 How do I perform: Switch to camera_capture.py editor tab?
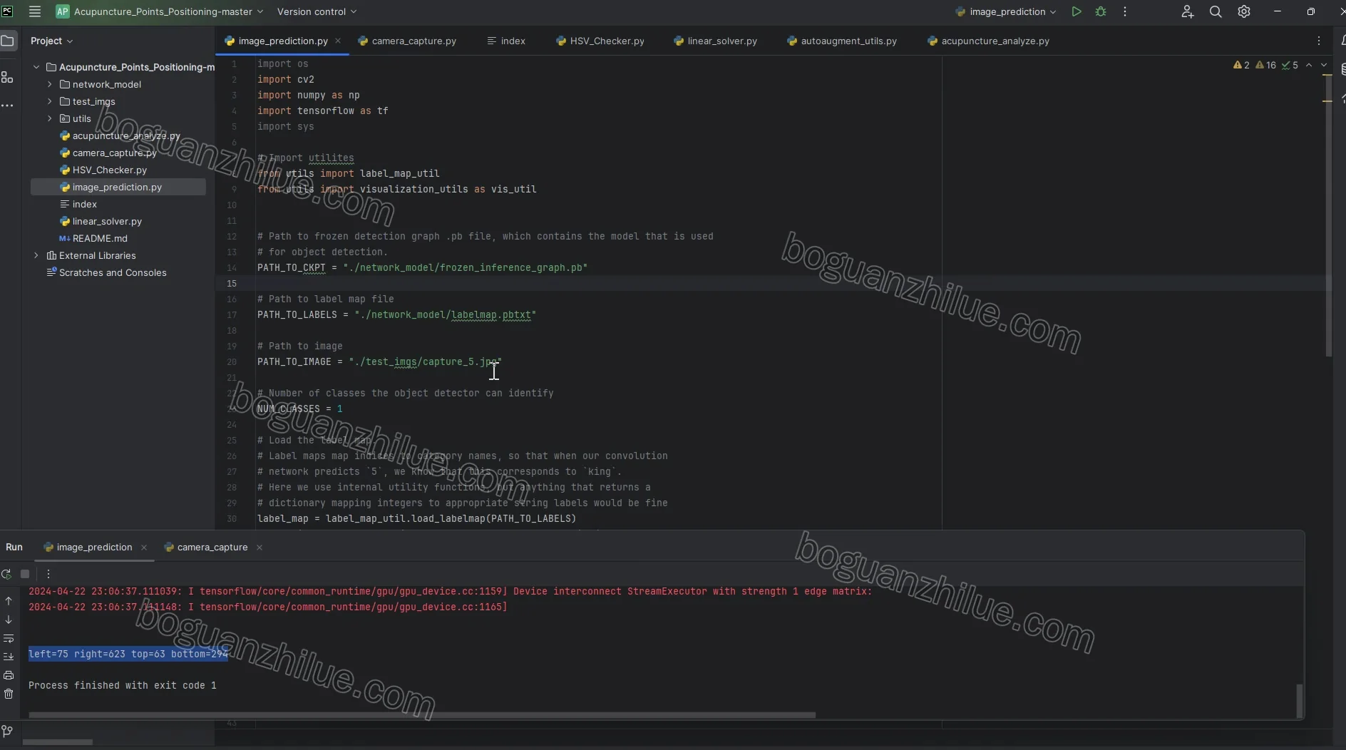(x=407, y=41)
